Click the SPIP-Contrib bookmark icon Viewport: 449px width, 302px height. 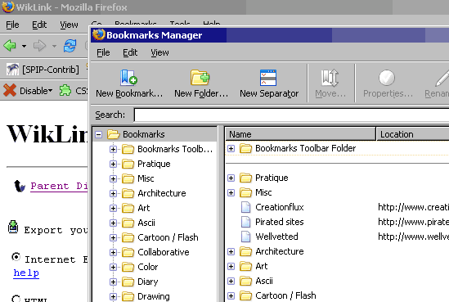12,70
